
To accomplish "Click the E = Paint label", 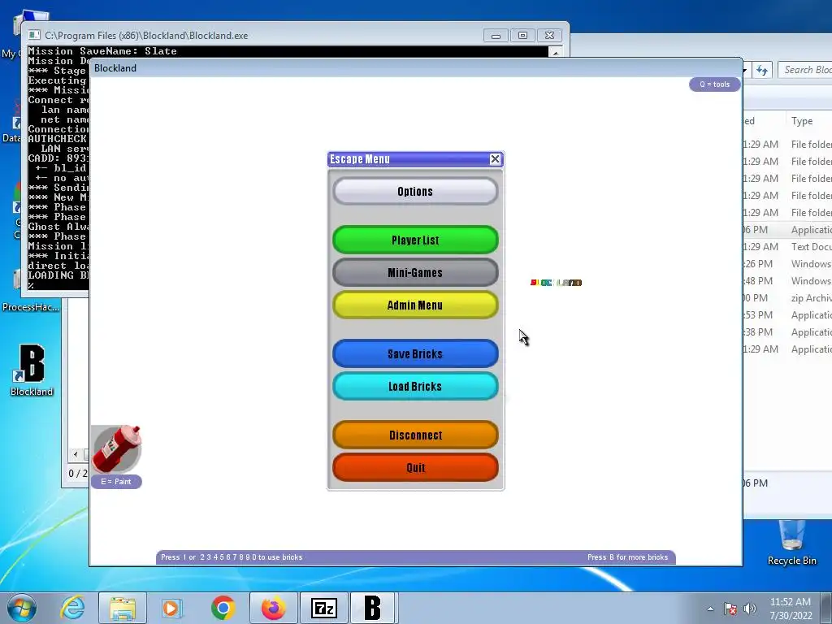I will click(x=116, y=482).
